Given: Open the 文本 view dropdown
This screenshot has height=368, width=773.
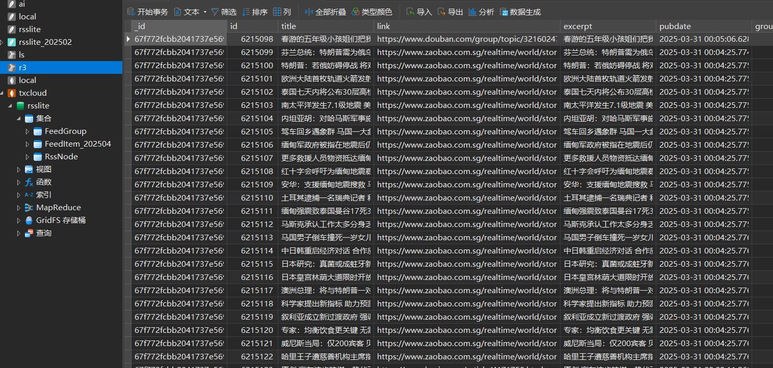Looking at the screenshot, I should click(x=191, y=12).
